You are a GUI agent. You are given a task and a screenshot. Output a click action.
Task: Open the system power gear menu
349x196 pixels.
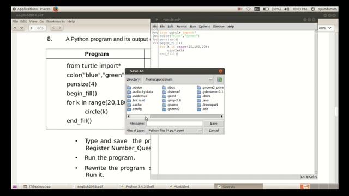pyautogui.click(x=312, y=9)
